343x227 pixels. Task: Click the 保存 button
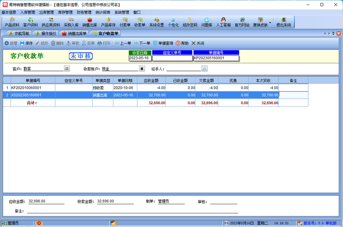pos(26,43)
